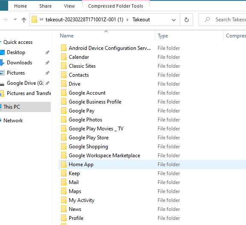Select Android Device Configuration Service folder icon
This screenshot has width=246, height=225.
pos(64,48)
